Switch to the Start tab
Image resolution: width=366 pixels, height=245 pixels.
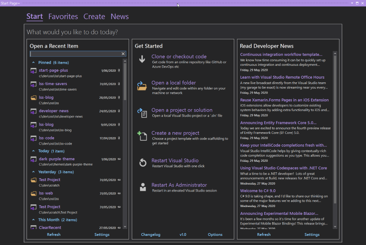[x=35, y=16]
